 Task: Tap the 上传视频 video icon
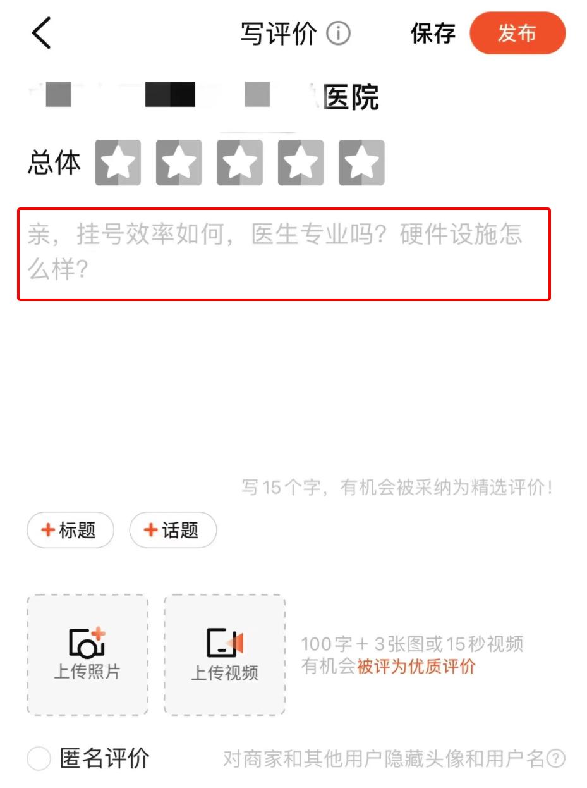click(x=224, y=643)
